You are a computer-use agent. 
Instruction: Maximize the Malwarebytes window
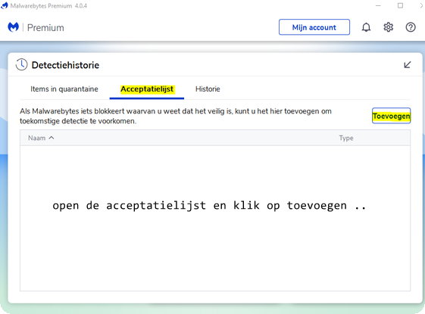(400, 5)
